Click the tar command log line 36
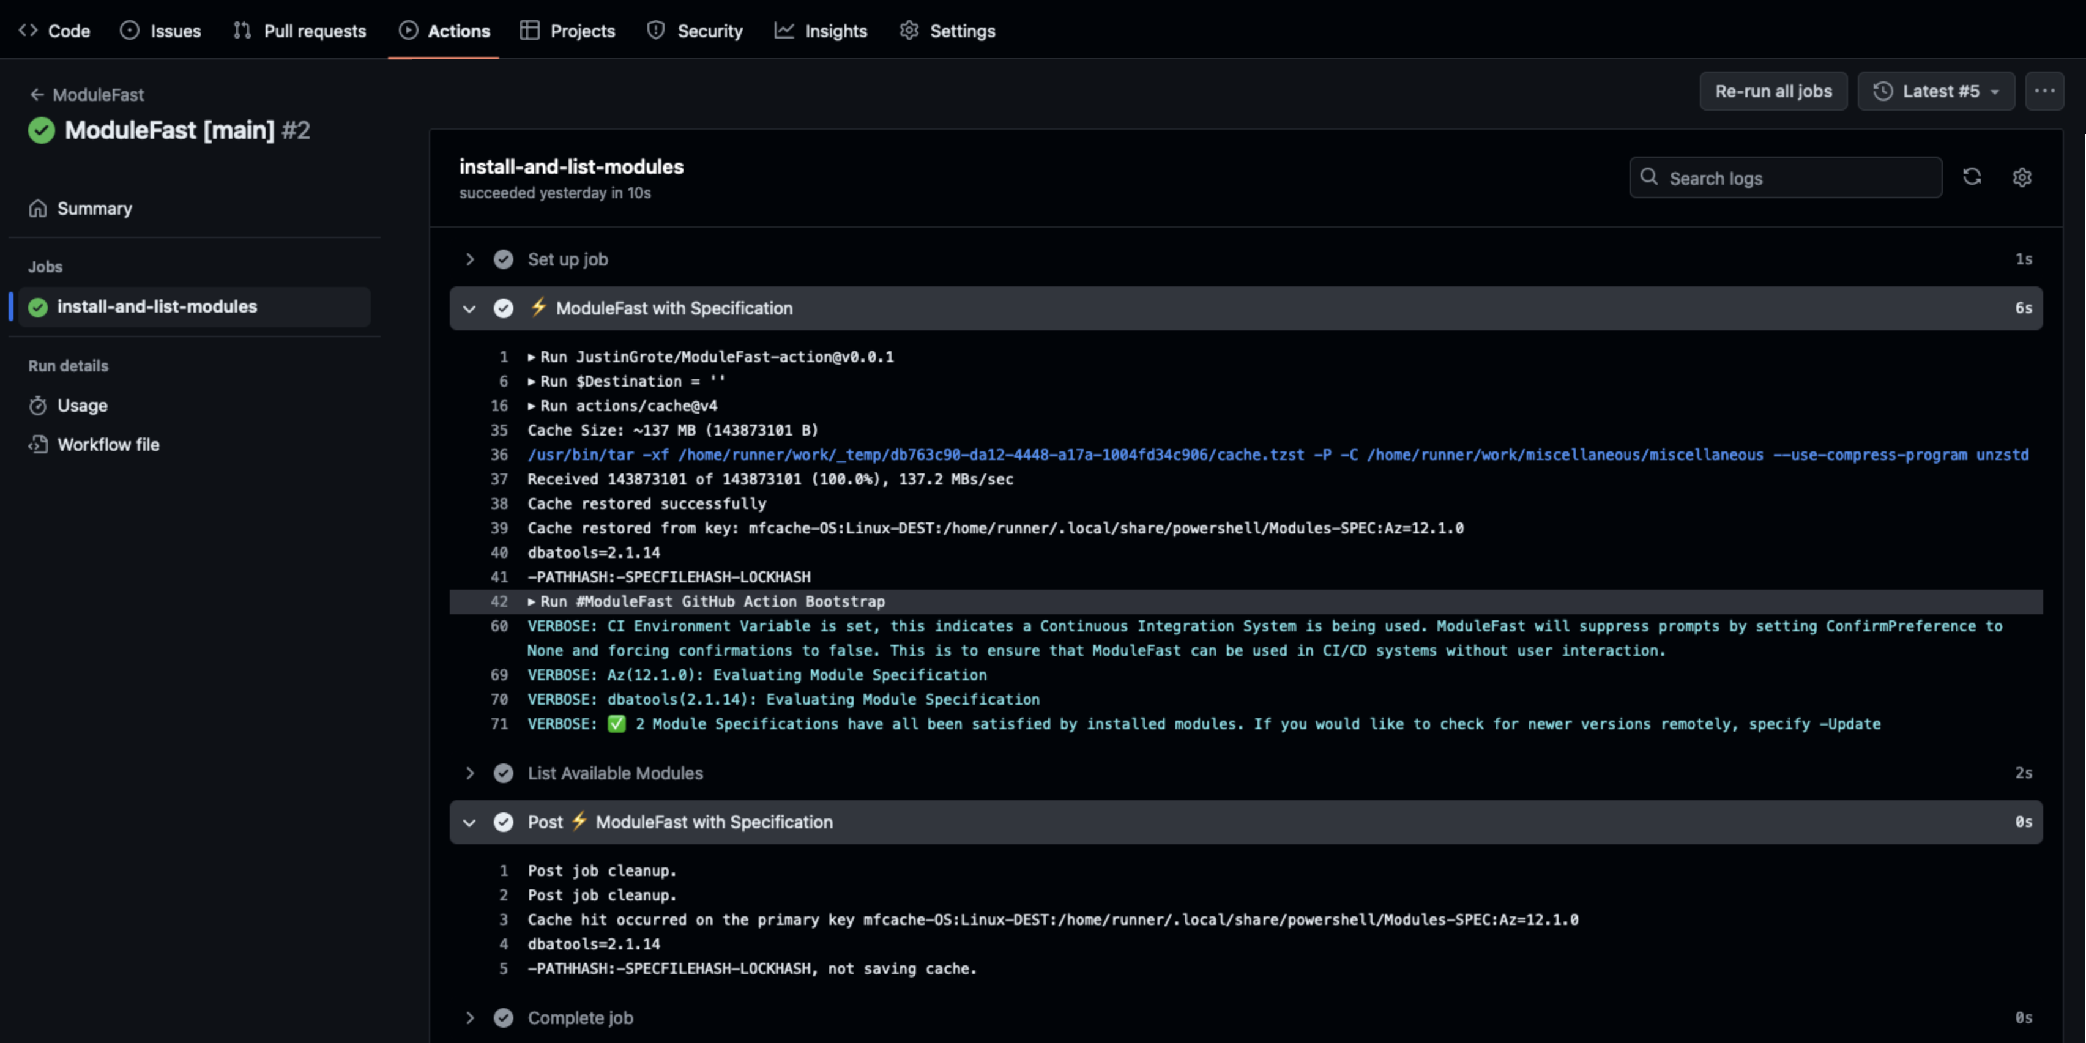This screenshot has height=1043, width=2086. (1278, 455)
